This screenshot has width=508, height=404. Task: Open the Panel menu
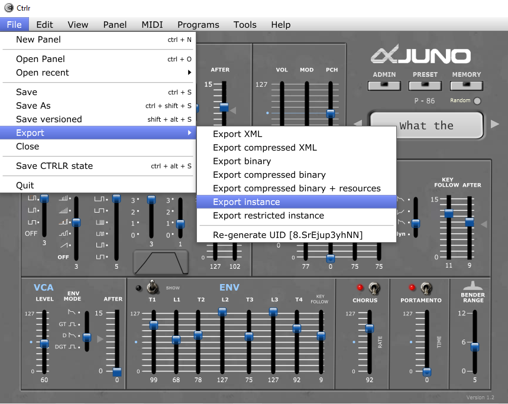click(115, 25)
